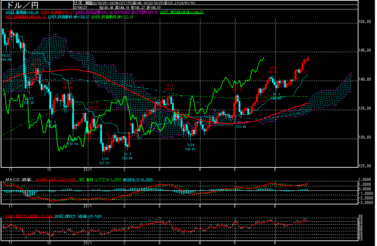Click the 90日 終値単純 MA=136.18 label

(26, 17)
